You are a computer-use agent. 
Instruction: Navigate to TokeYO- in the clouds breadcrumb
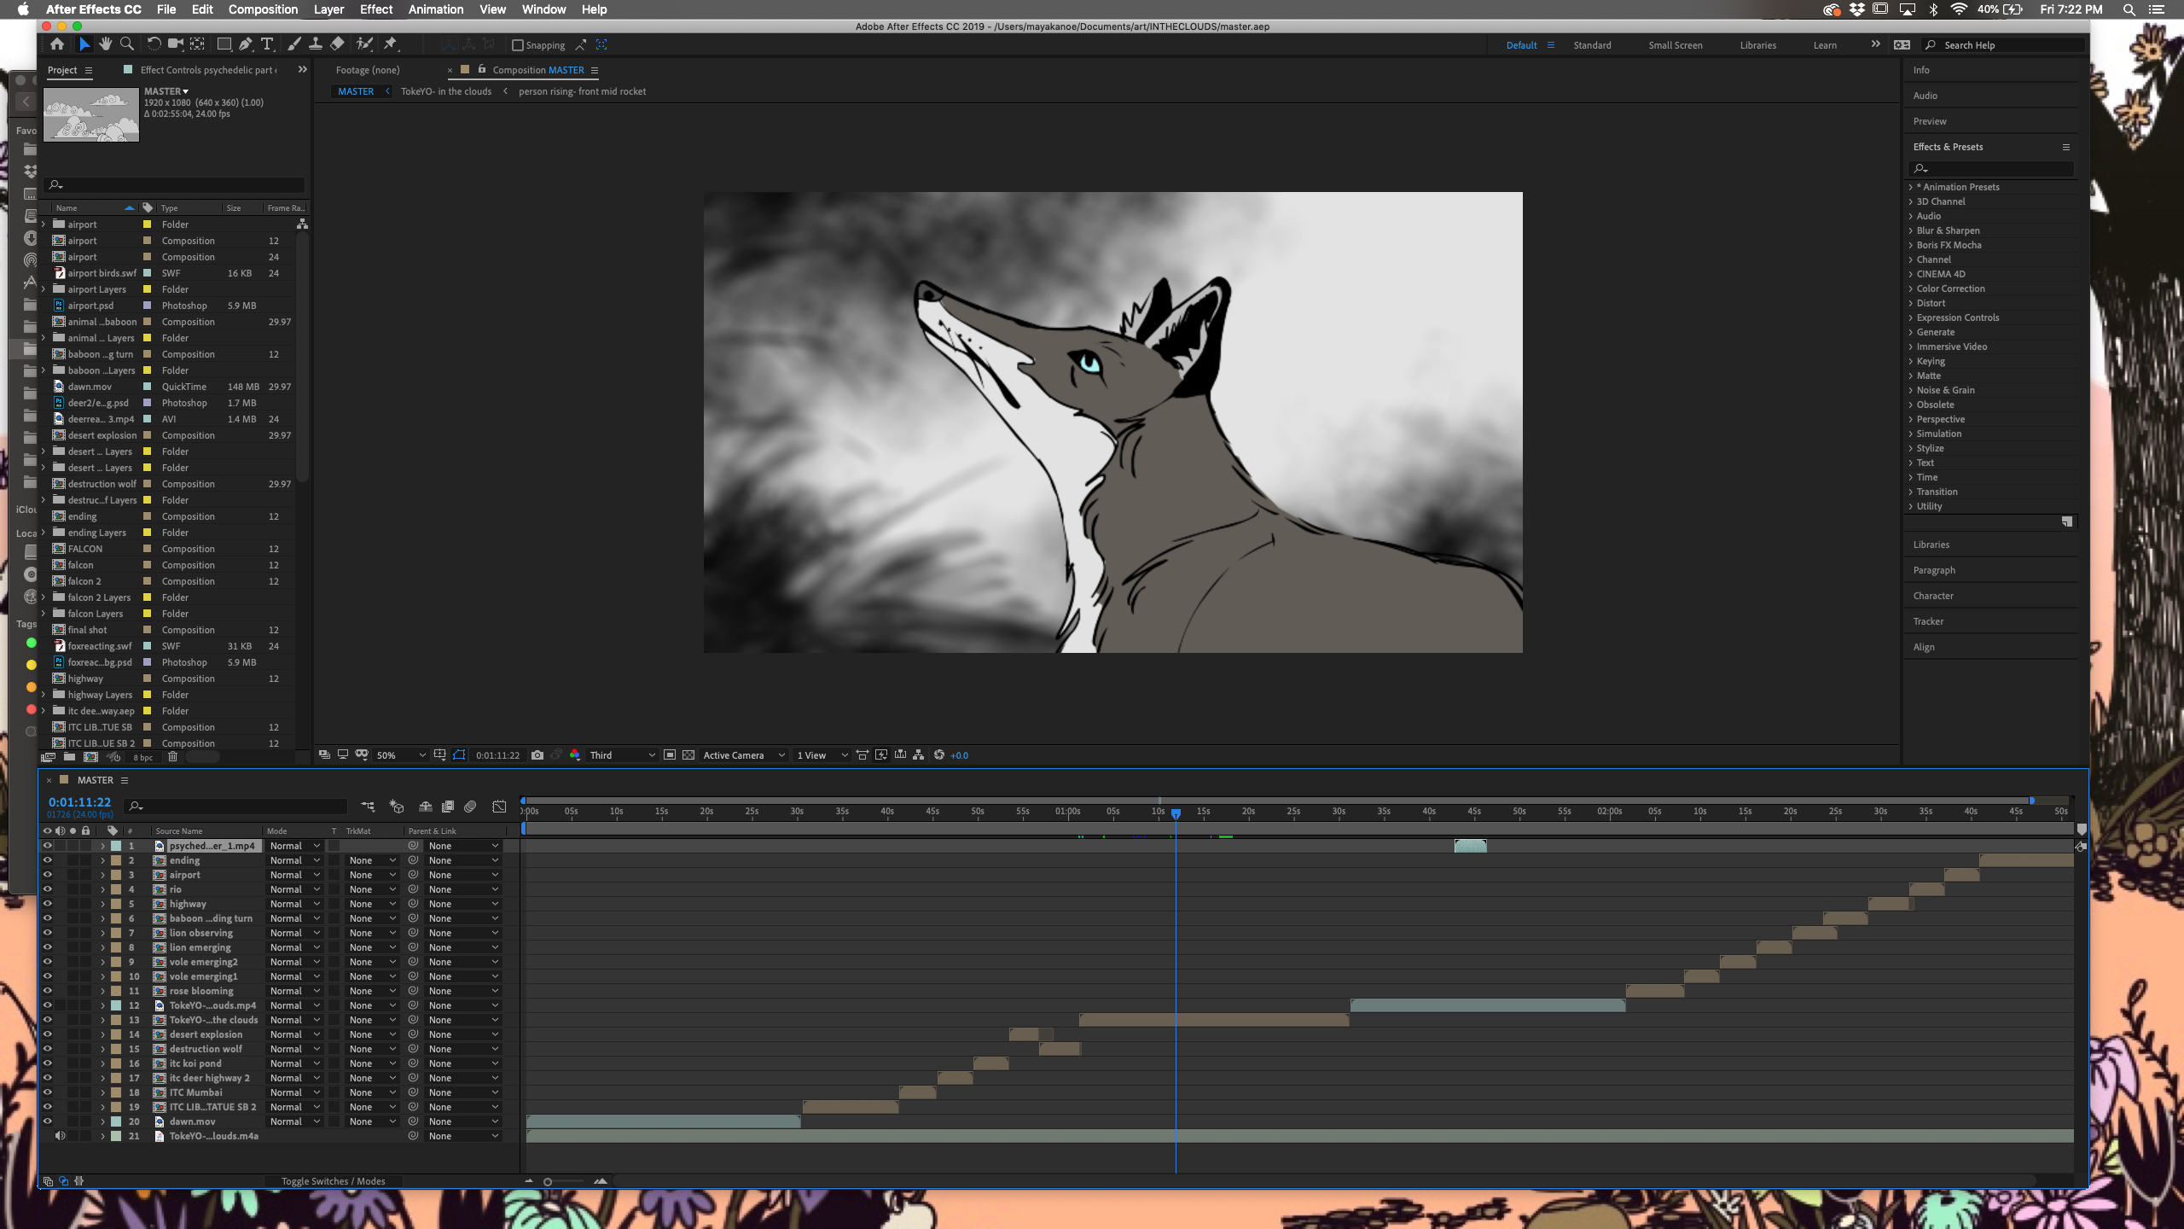tap(446, 91)
